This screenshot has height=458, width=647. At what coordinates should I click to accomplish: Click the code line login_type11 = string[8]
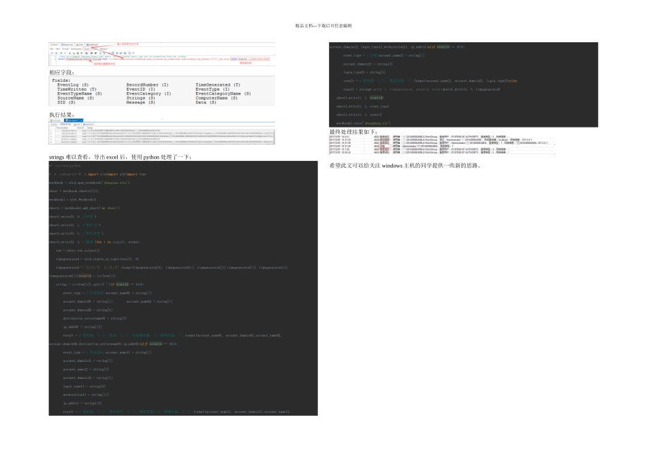tap(84, 386)
